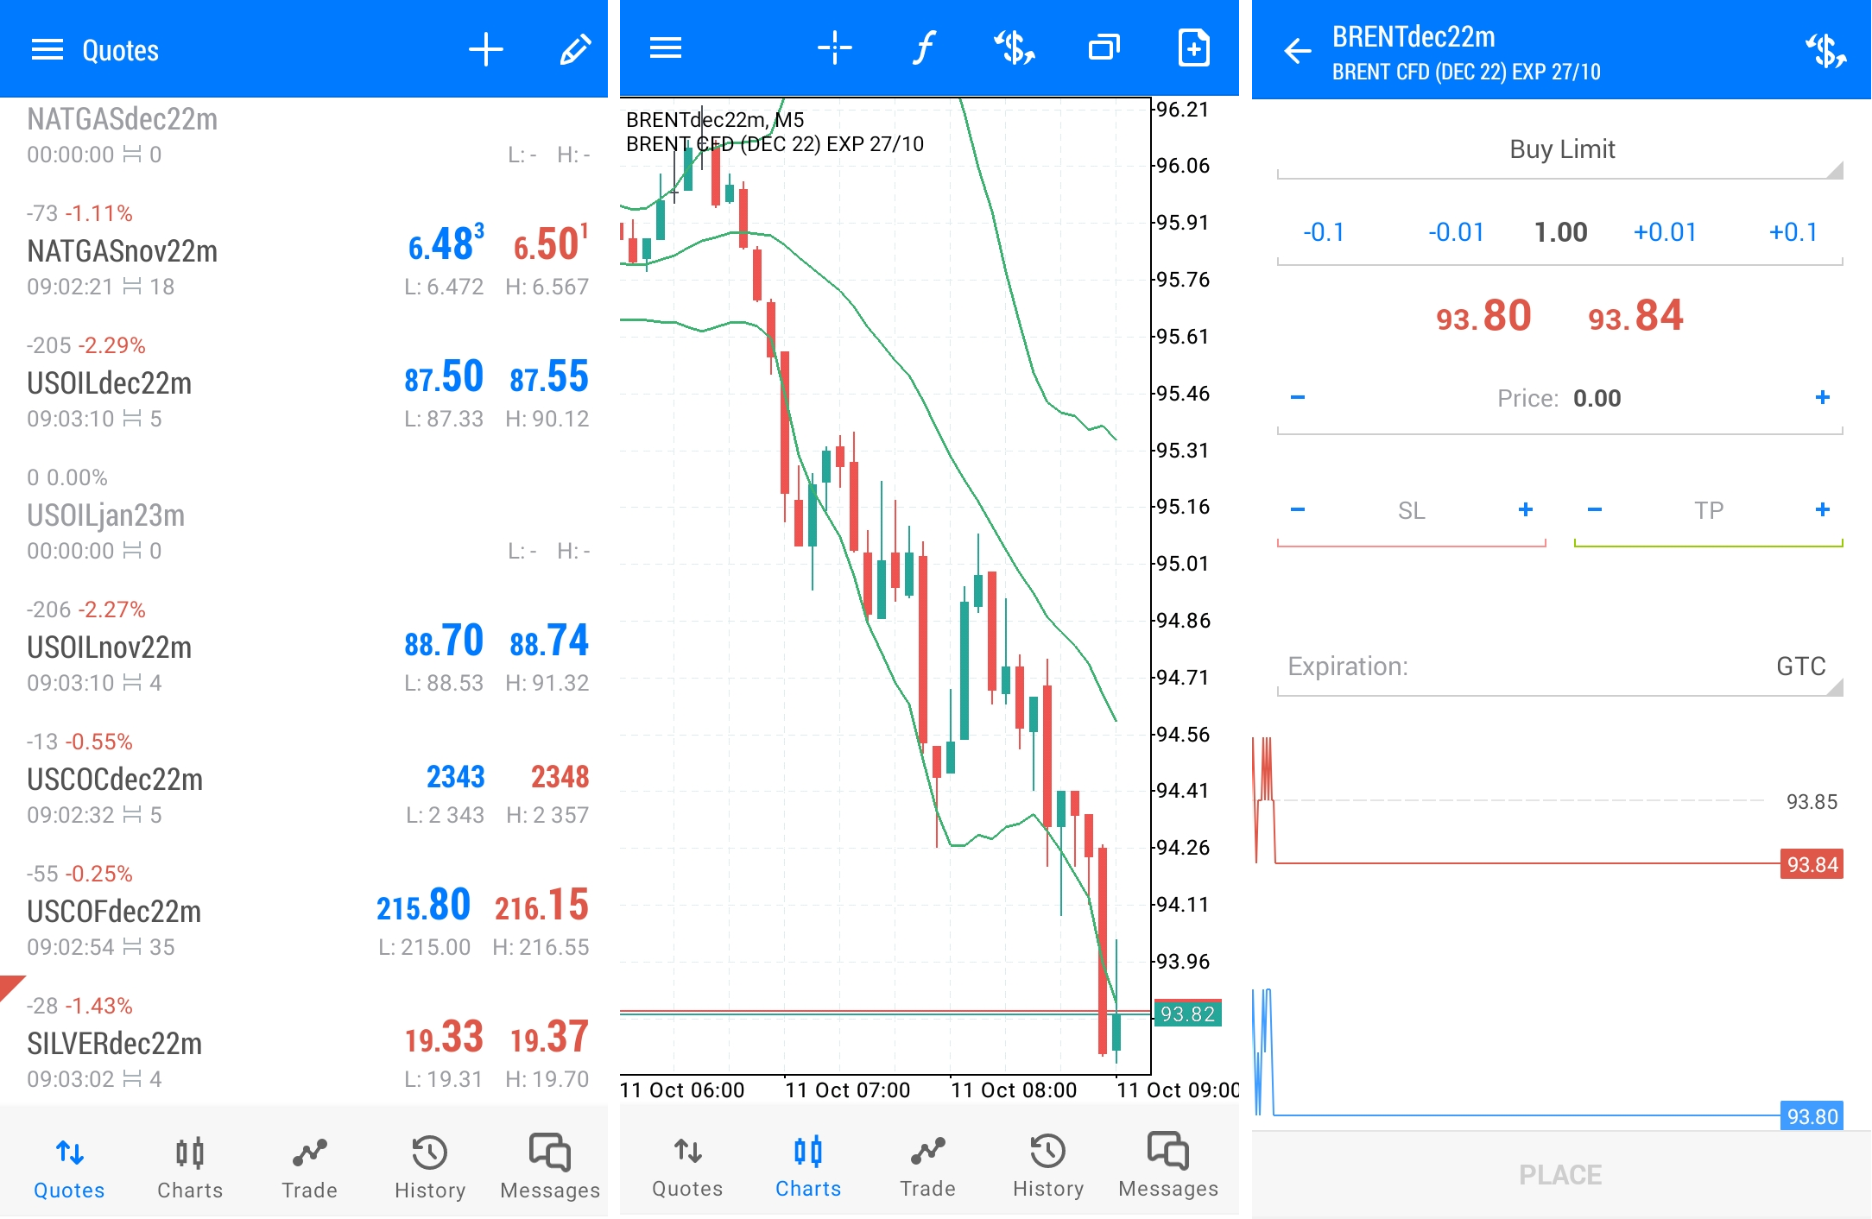The width and height of the screenshot is (1872, 1219).
Task: Click the rectangle/frame tool icon
Action: 1101,49
